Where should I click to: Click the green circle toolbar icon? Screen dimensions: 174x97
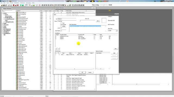pos(21,5)
